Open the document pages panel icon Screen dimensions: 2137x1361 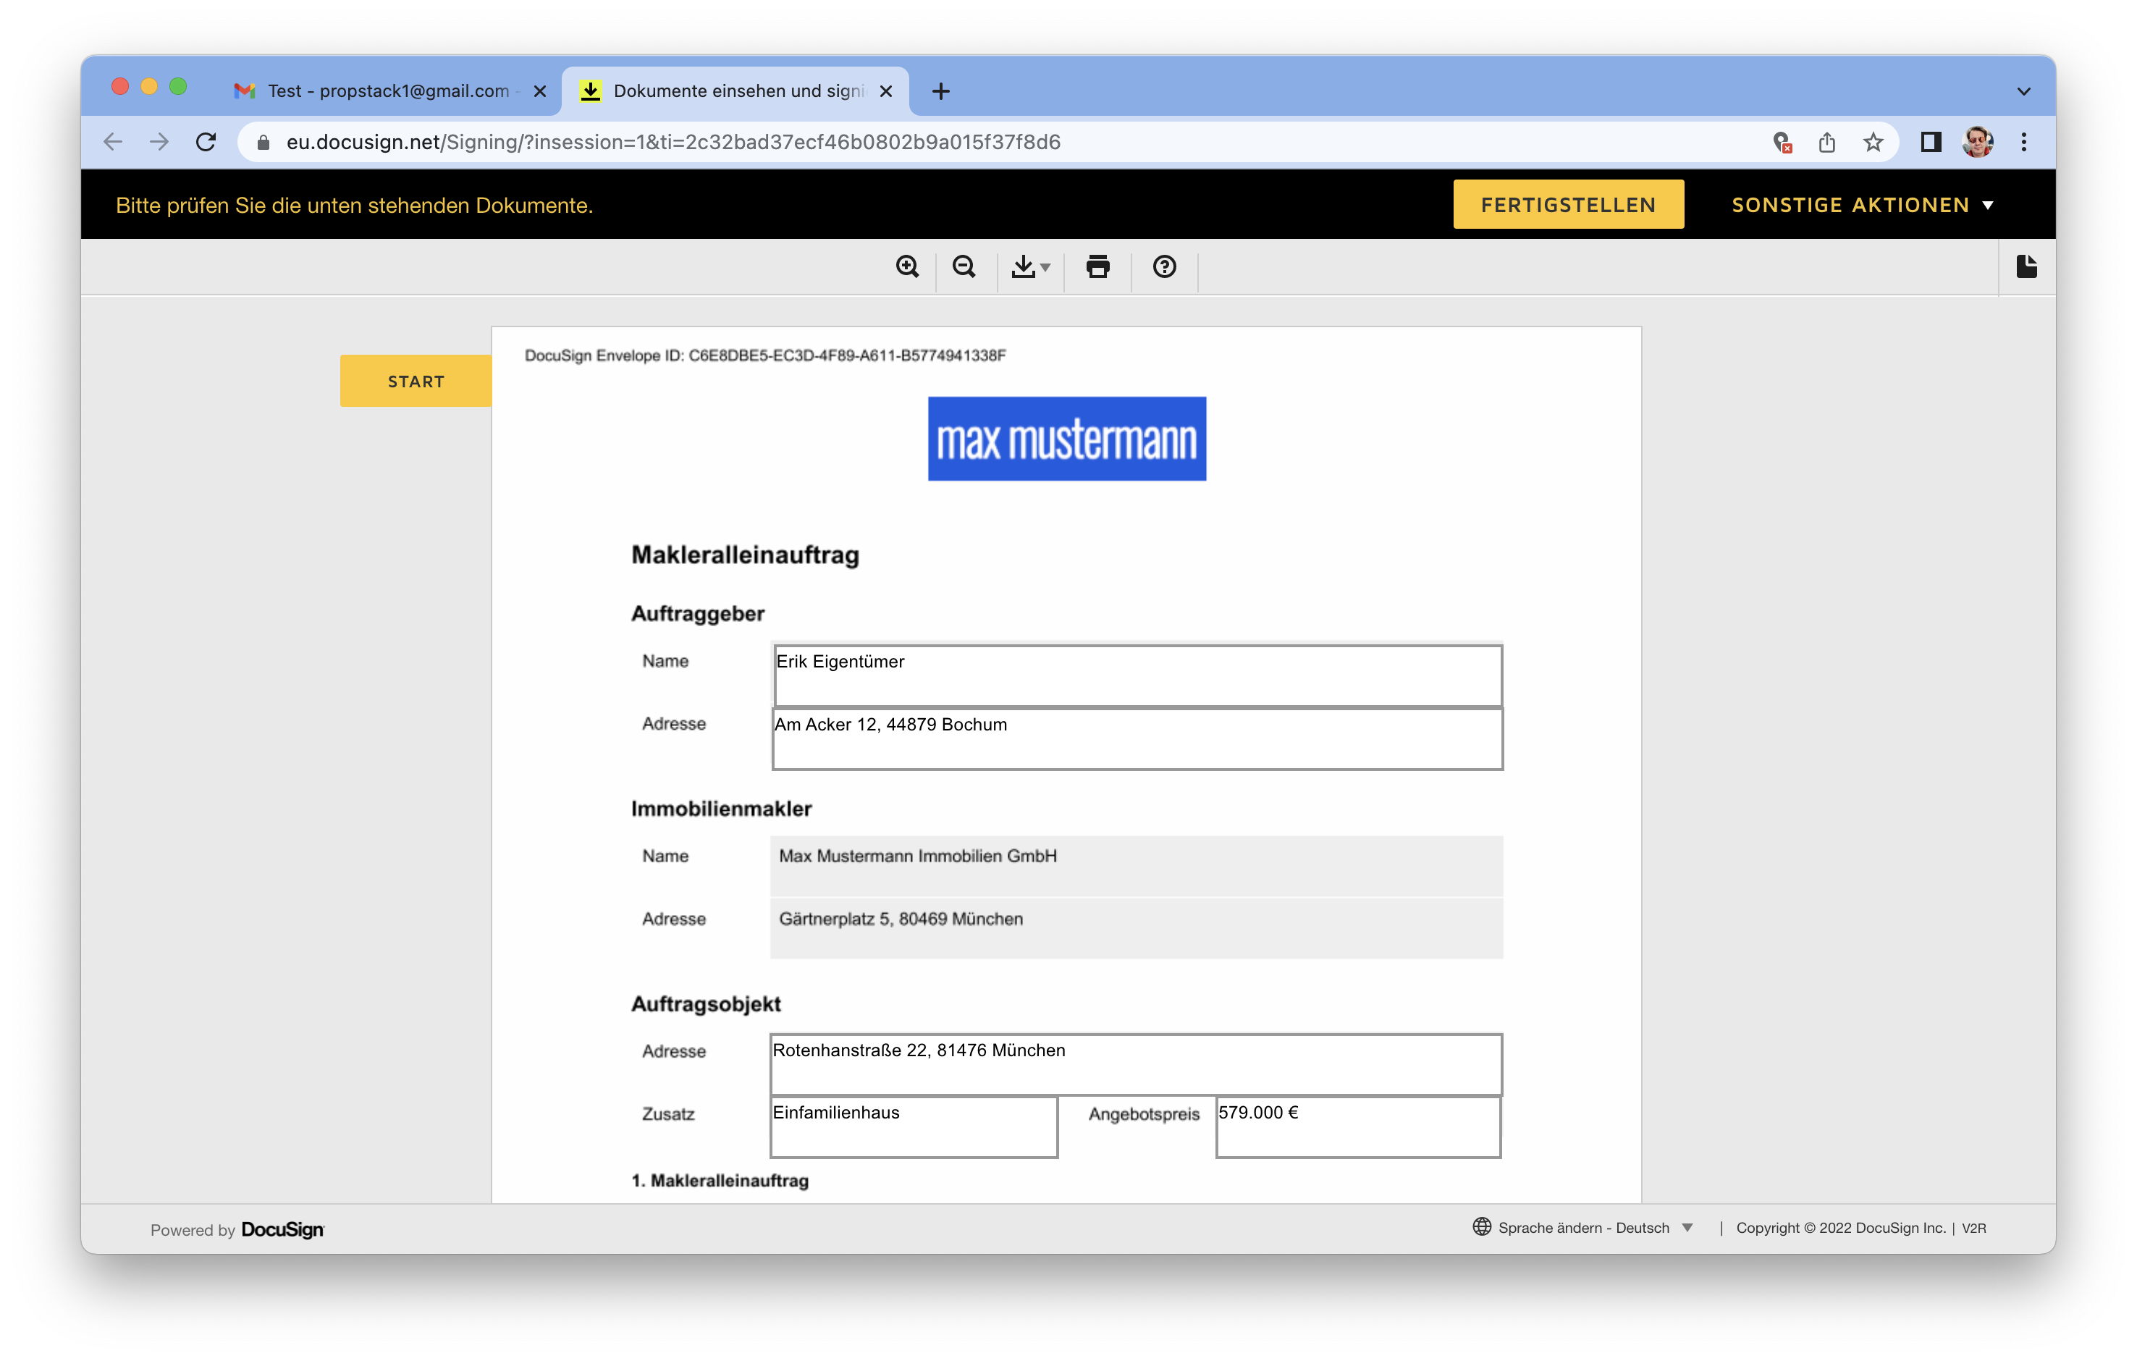tap(2026, 266)
